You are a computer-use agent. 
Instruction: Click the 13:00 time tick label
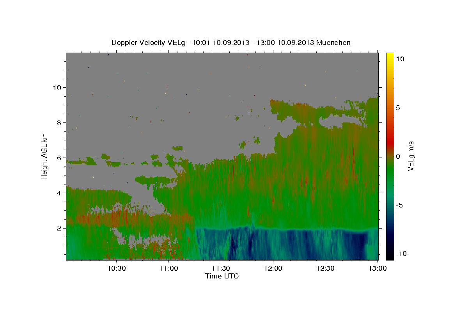[377, 269]
